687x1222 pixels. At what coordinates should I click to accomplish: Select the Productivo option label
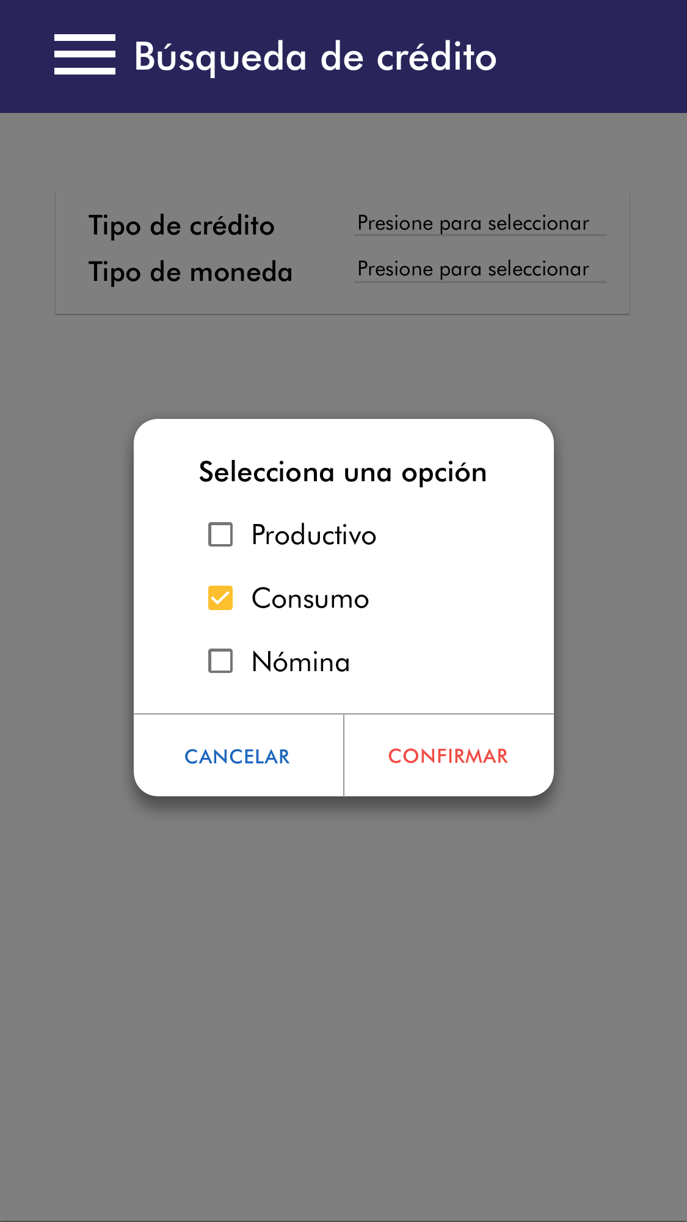(314, 535)
